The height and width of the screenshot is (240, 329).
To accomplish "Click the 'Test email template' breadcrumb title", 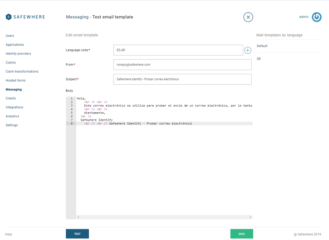I will [x=113, y=17].
